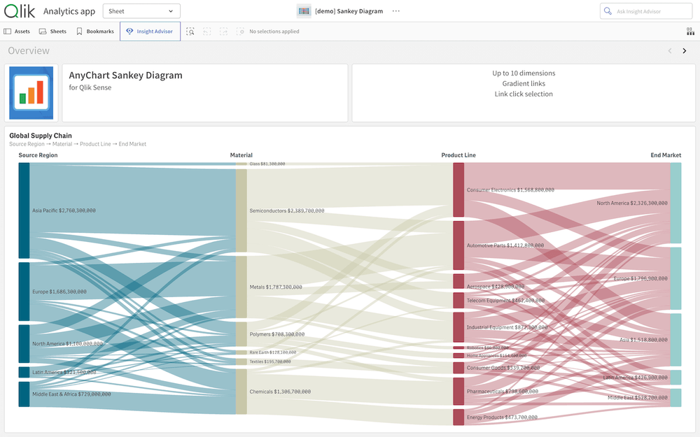Select the Consumer Electronics product node

[458, 190]
